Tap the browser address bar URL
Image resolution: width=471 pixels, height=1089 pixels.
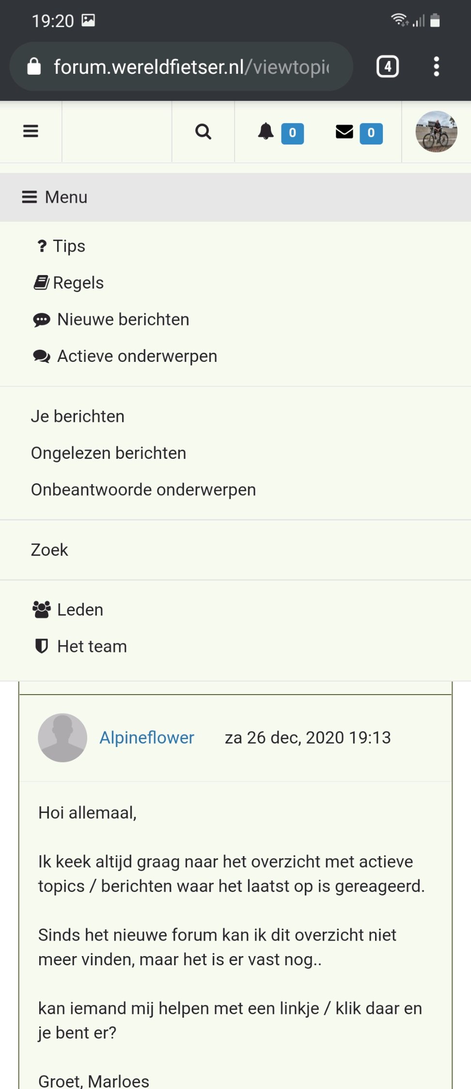pyautogui.click(x=191, y=66)
